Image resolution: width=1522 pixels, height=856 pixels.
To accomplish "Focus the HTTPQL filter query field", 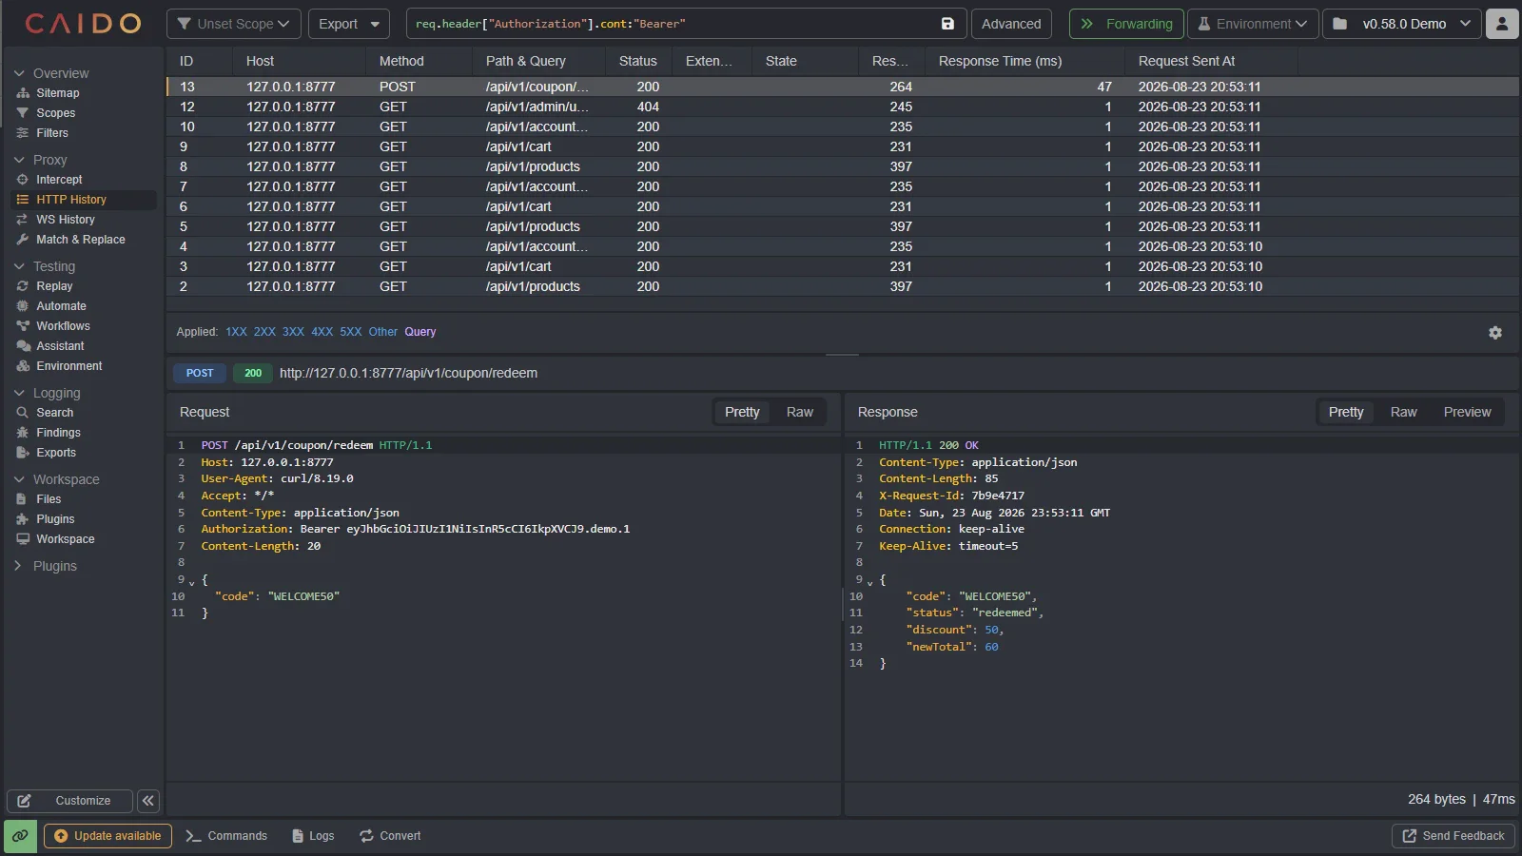I will pyautogui.click(x=671, y=24).
